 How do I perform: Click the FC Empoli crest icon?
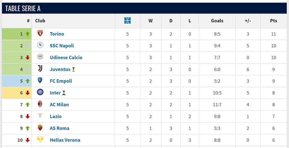pos(40,80)
